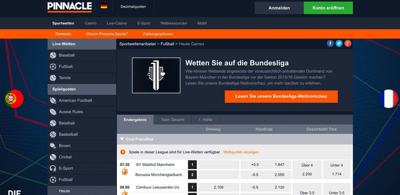Click Sportwettenanbieter in the breadcrumb

[x=137, y=44]
